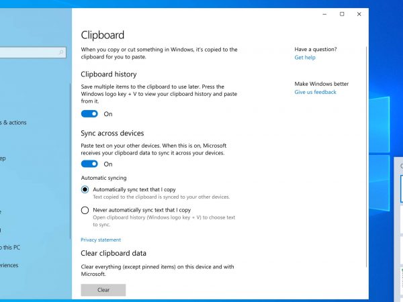Turn off the Clipboard history toggle
Viewport: 403px width, 302px height.
pyautogui.click(x=89, y=114)
